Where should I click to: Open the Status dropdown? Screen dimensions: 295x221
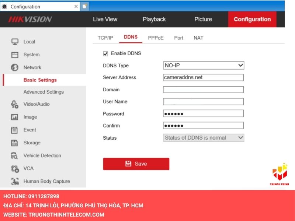[x=204, y=138]
